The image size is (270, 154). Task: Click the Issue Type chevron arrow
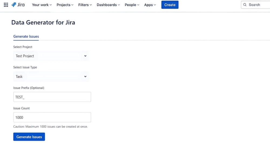click(x=85, y=77)
